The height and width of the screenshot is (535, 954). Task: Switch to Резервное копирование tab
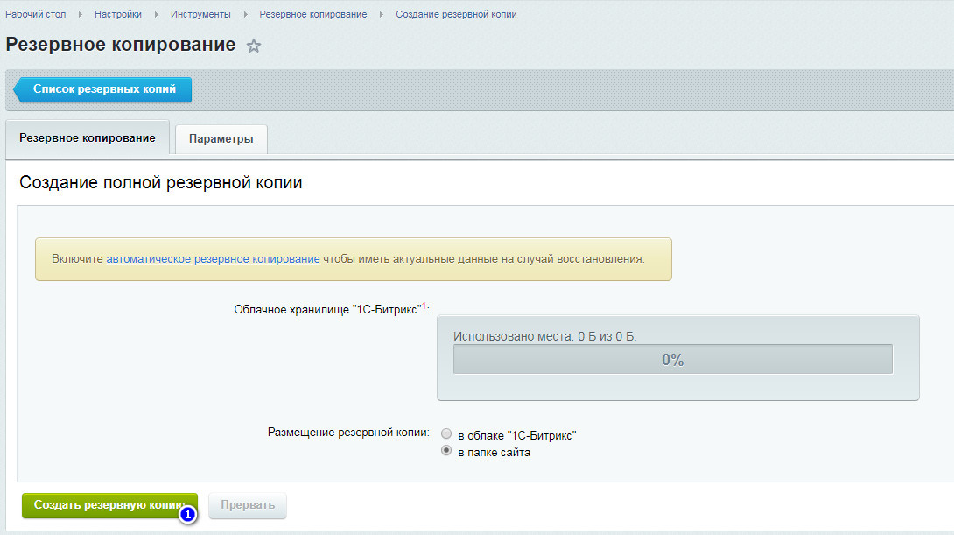tap(88, 138)
